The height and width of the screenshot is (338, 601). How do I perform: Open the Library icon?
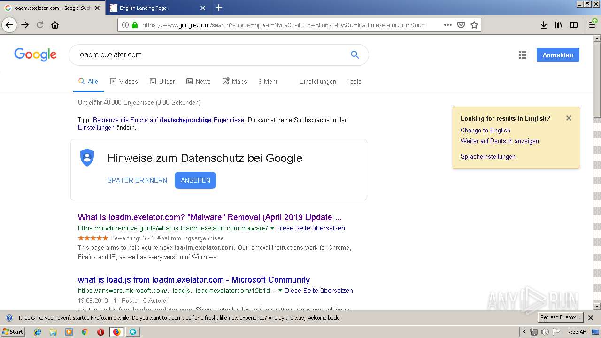point(559,25)
